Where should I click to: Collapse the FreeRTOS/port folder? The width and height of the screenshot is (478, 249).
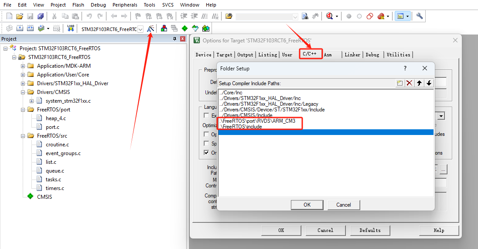23,110
